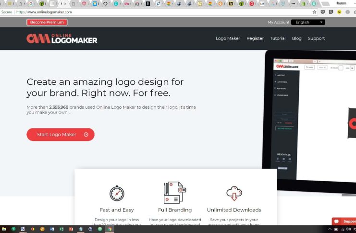Go to the Register page
The width and height of the screenshot is (356, 233).
point(255,38)
